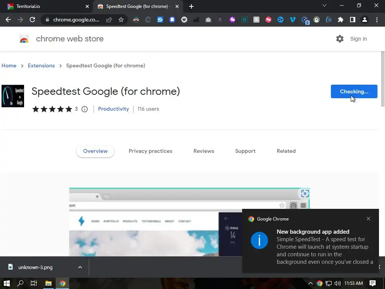Image resolution: width=385 pixels, height=289 pixels.
Task: Open the Windows Start menu
Action: [x=7, y=283]
